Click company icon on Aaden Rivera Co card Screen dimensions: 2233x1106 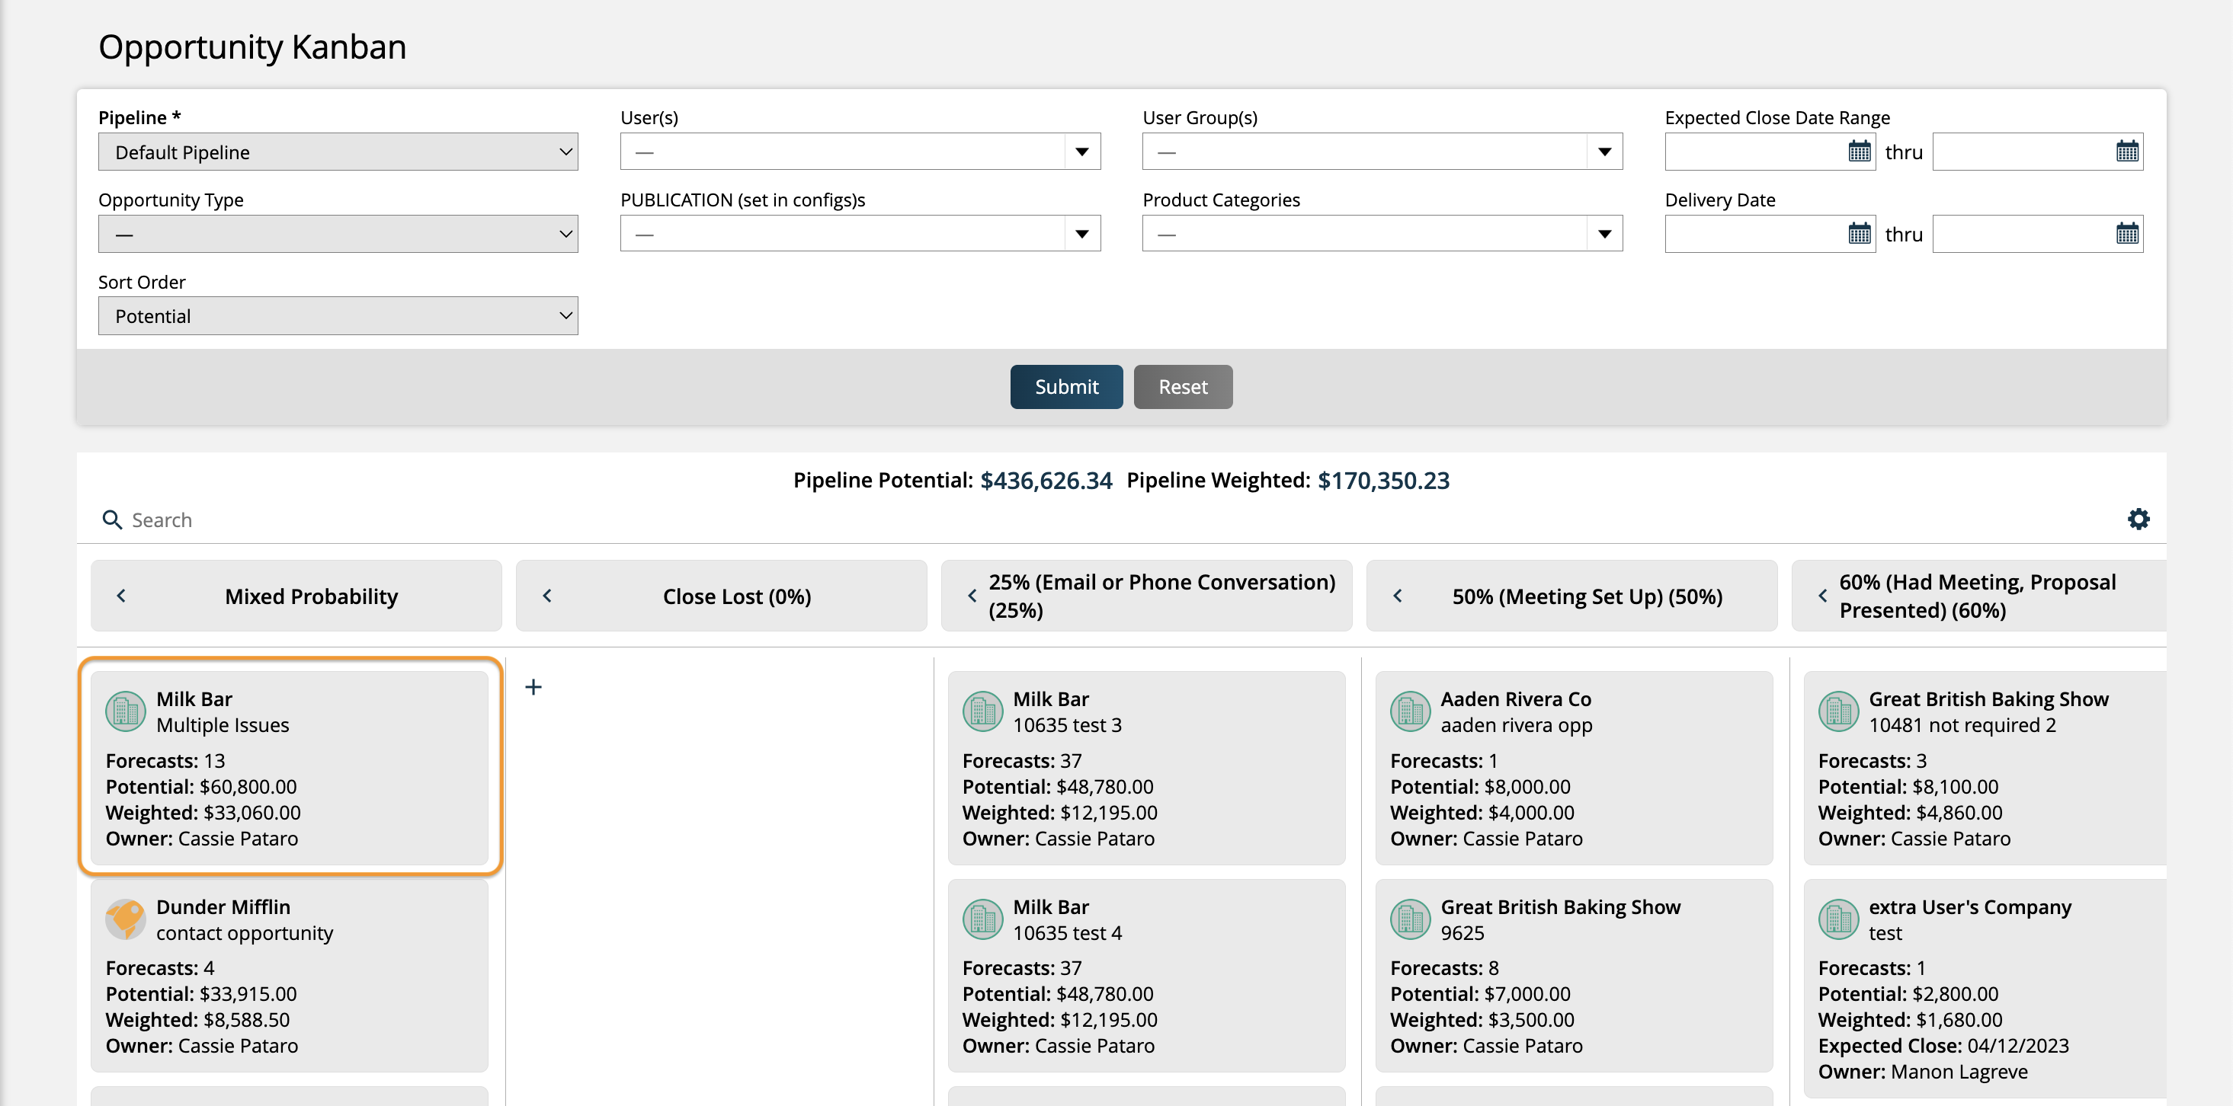[1411, 711]
